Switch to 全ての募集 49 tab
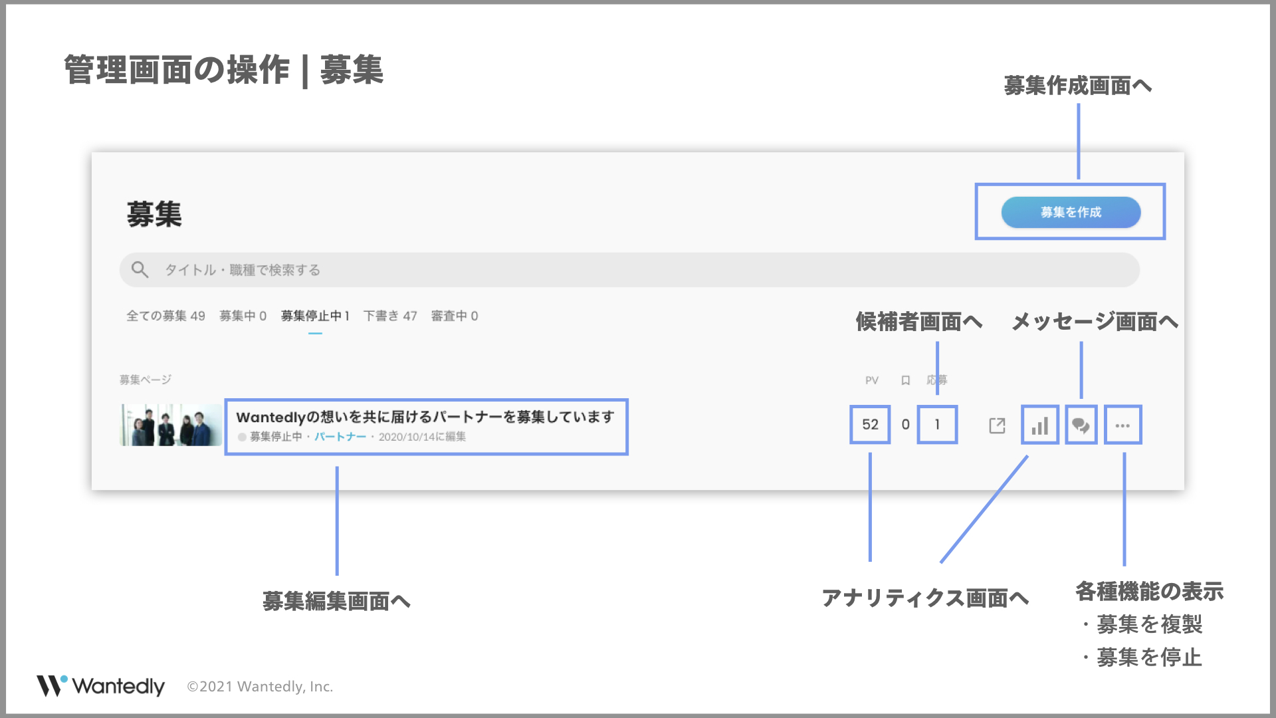The width and height of the screenshot is (1276, 718). (165, 316)
